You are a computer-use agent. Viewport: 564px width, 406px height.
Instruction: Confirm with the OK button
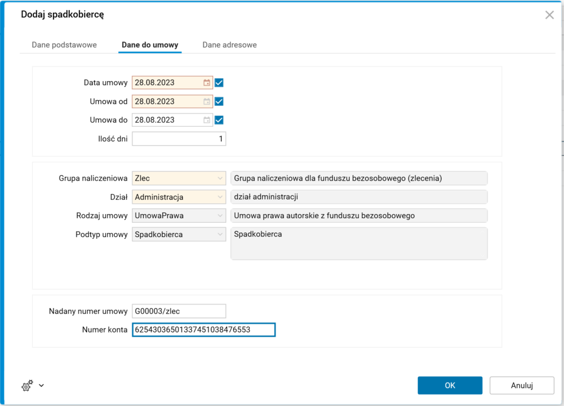click(449, 385)
